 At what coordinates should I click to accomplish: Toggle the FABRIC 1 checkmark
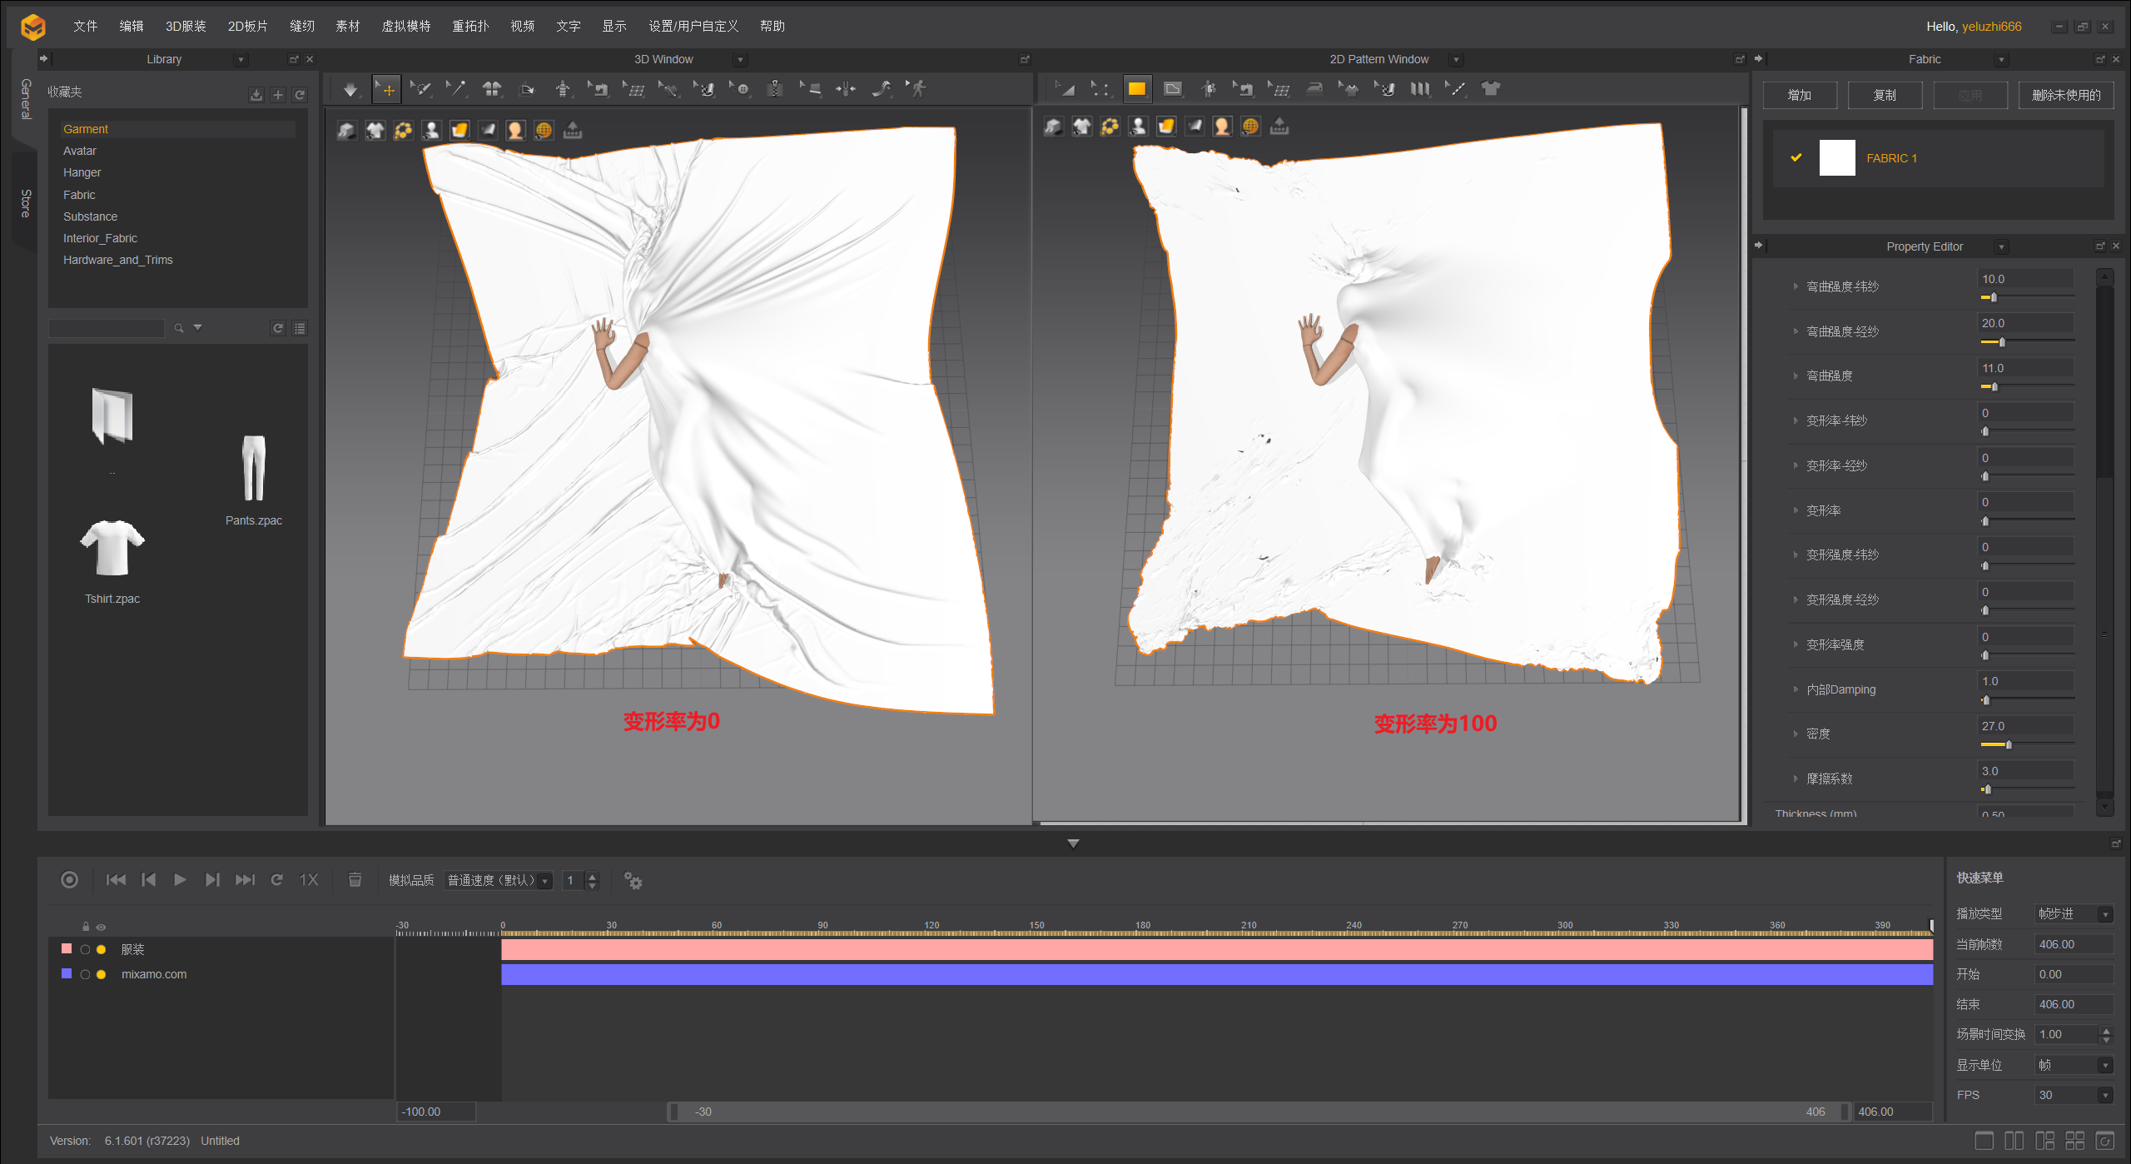tap(1796, 157)
